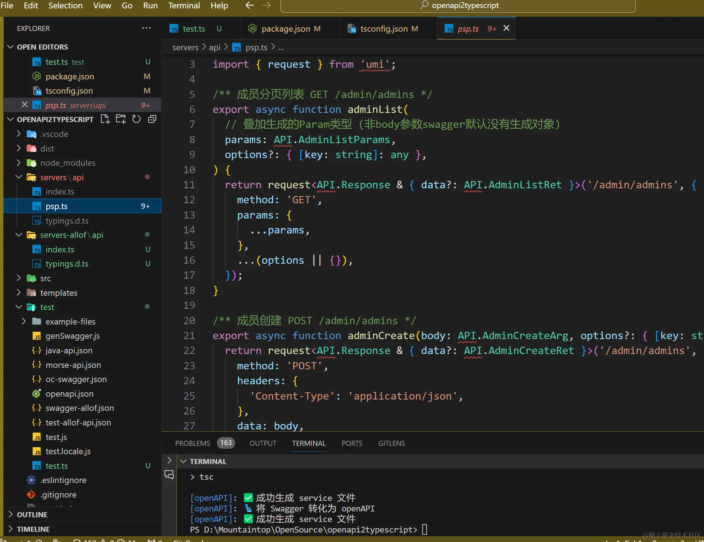Click the servers breadcrumb segment
The image size is (704, 542).
pyautogui.click(x=185, y=47)
